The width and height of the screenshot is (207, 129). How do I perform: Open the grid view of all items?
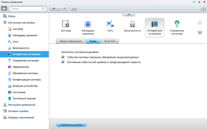[x=74, y=8]
